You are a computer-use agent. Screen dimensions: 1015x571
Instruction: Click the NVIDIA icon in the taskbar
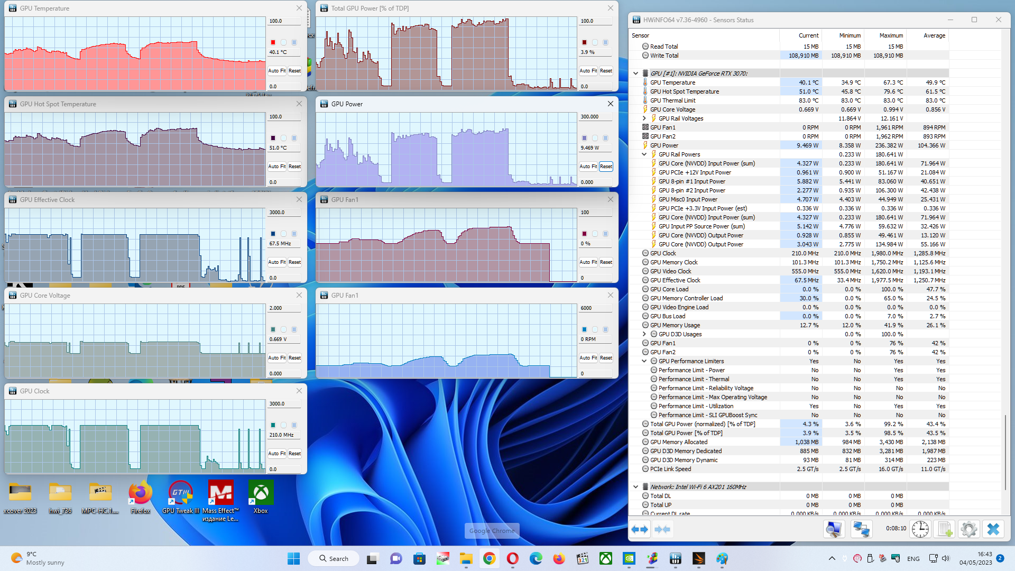coord(629,559)
